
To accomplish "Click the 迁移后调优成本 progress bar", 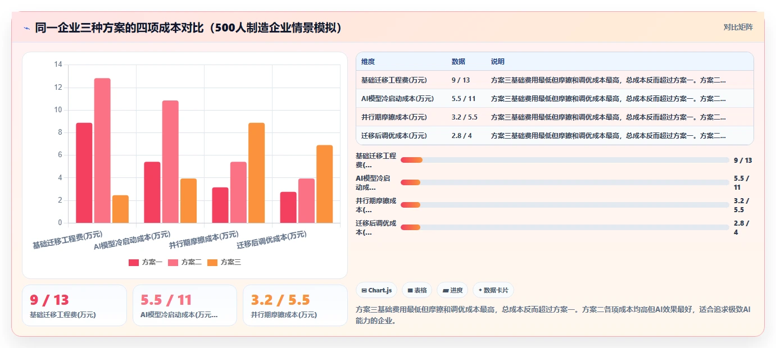I will click(x=565, y=227).
